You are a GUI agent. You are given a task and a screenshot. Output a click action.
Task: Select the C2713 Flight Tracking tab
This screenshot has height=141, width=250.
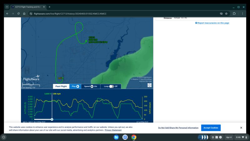(28, 7)
